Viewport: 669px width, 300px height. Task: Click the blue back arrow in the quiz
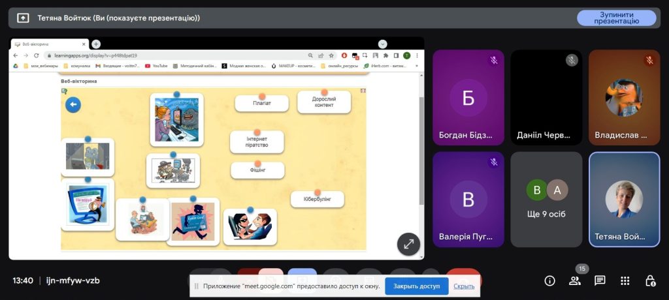point(73,104)
